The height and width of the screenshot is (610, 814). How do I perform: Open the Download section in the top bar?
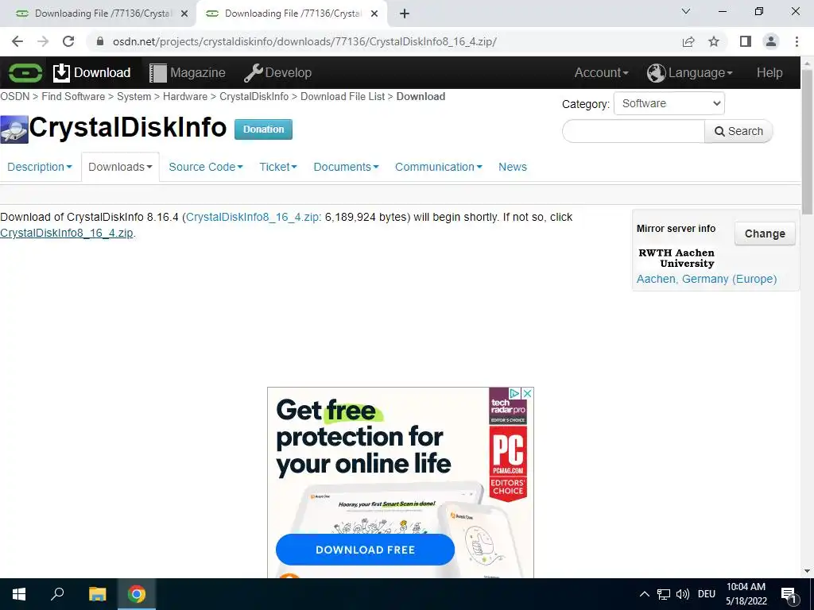tap(92, 72)
